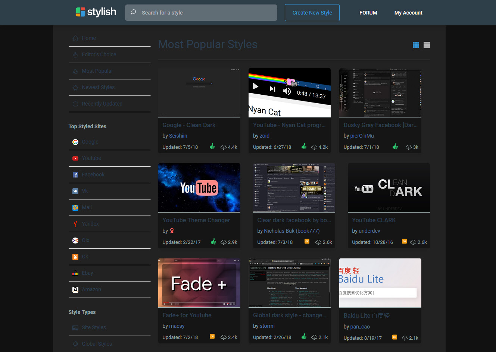This screenshot has height=352, width=496.
Task: Open author pan_cao's profile link
Action: click(360, 327)
